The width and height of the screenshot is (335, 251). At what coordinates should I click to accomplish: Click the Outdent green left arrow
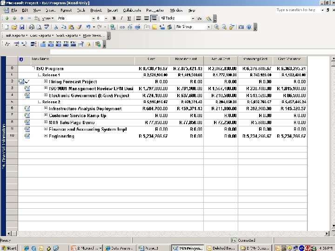coord(7,18)
